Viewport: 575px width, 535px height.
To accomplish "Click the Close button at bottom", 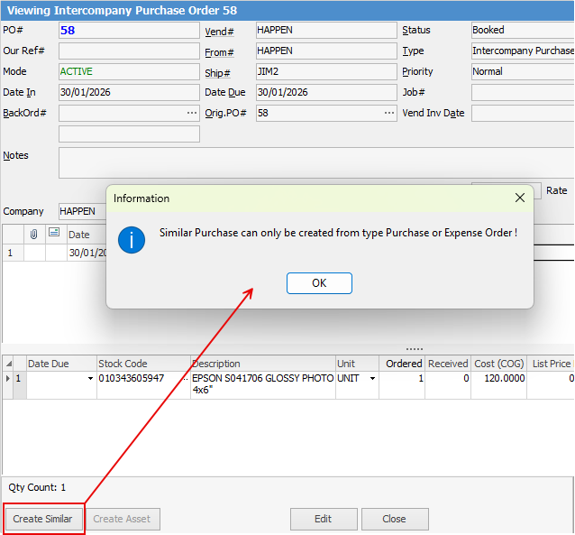I will click(394, 519).
